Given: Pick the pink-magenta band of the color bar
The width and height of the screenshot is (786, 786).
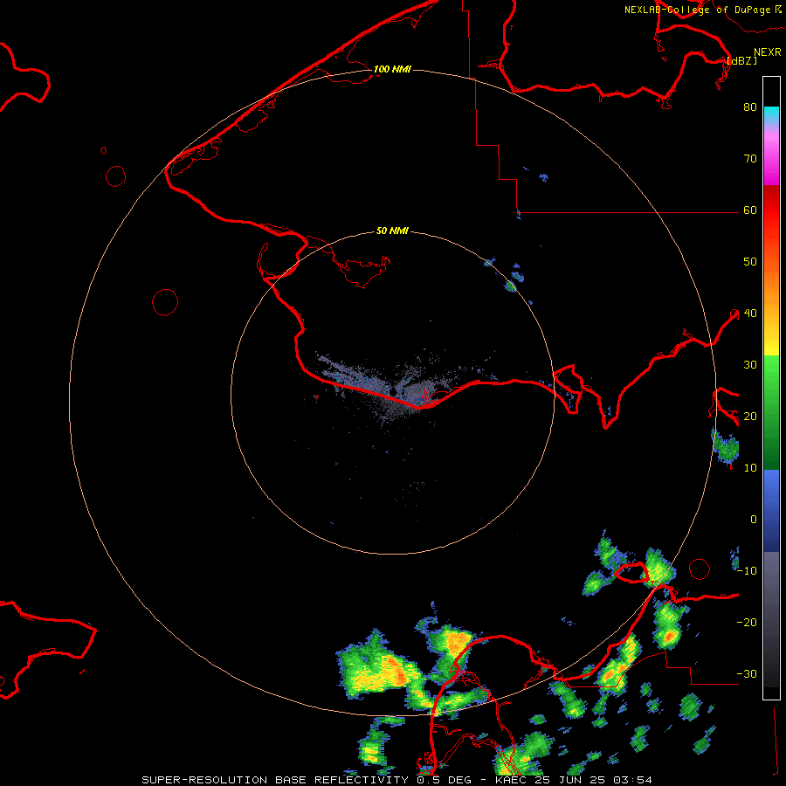Looking at the screenshot, I should 771,155.
